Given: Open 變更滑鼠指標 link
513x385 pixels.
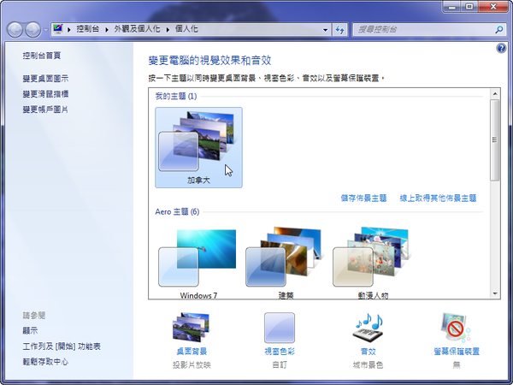Looking at the screenshot, I should coord(45,94).
